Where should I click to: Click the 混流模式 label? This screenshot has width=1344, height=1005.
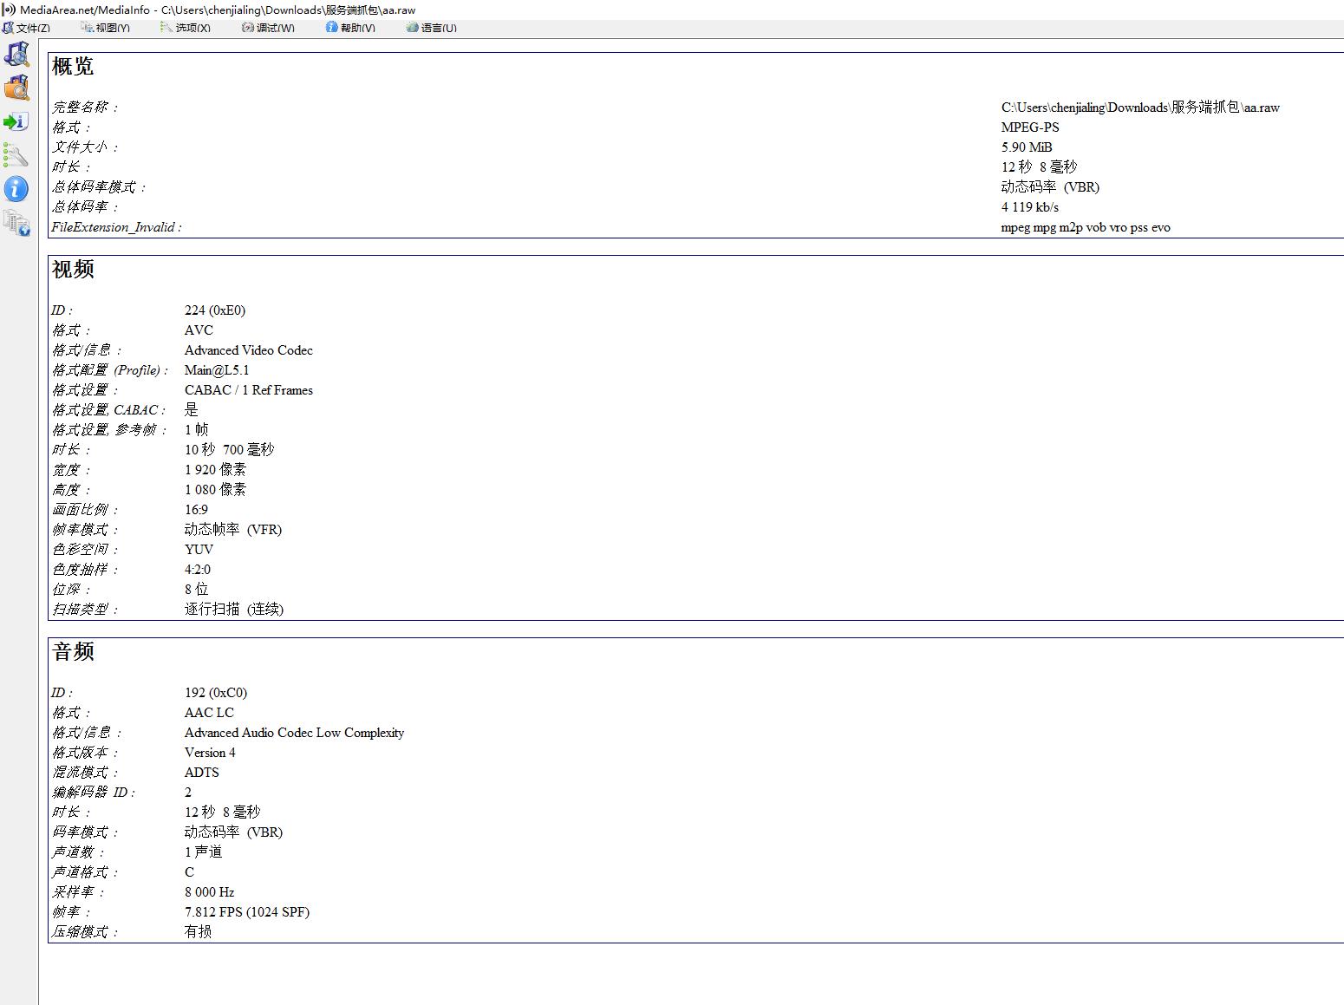point(85,773)
